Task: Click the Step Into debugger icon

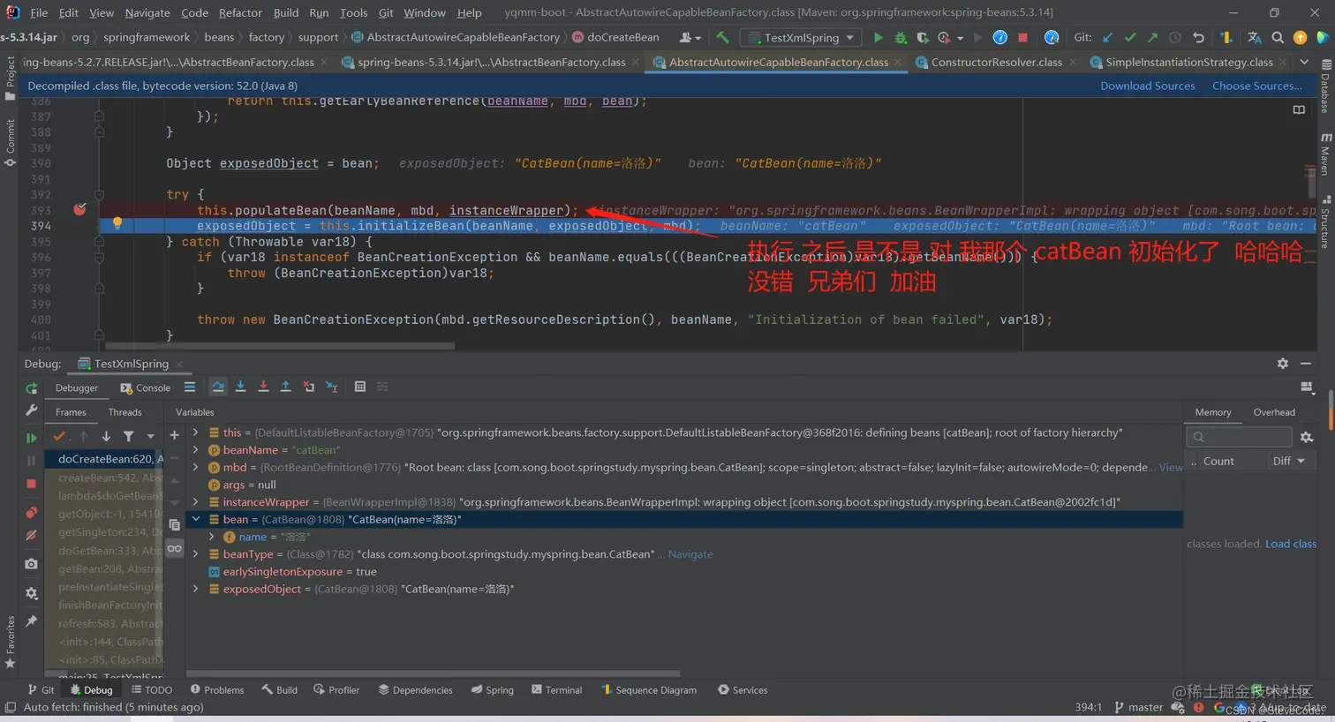Action: [x=240, y=387]
